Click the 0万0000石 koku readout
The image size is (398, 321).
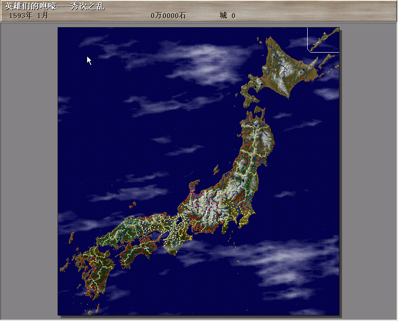tap(168, 16)
